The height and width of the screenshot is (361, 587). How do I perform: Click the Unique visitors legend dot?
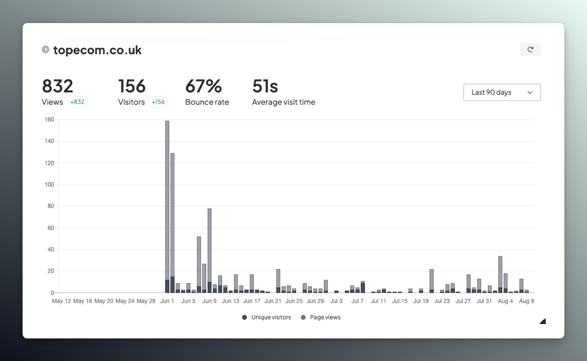(x=245, y=317)
